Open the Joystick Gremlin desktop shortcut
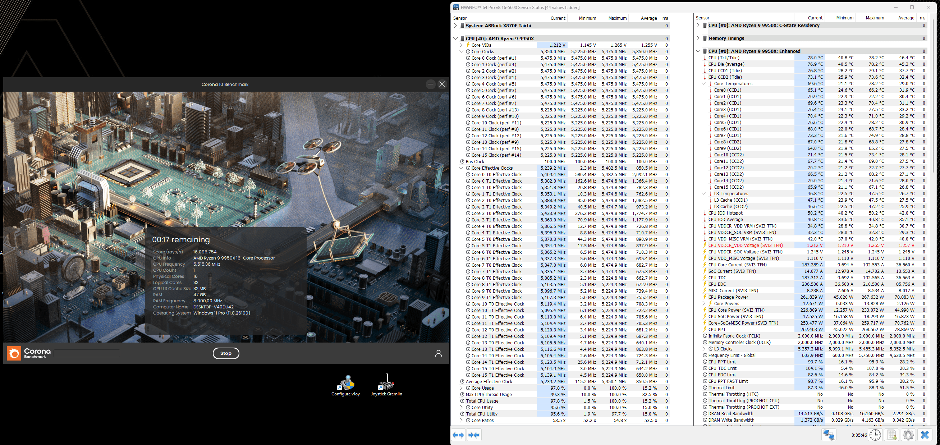940x445 pixels. click(386, 385)
